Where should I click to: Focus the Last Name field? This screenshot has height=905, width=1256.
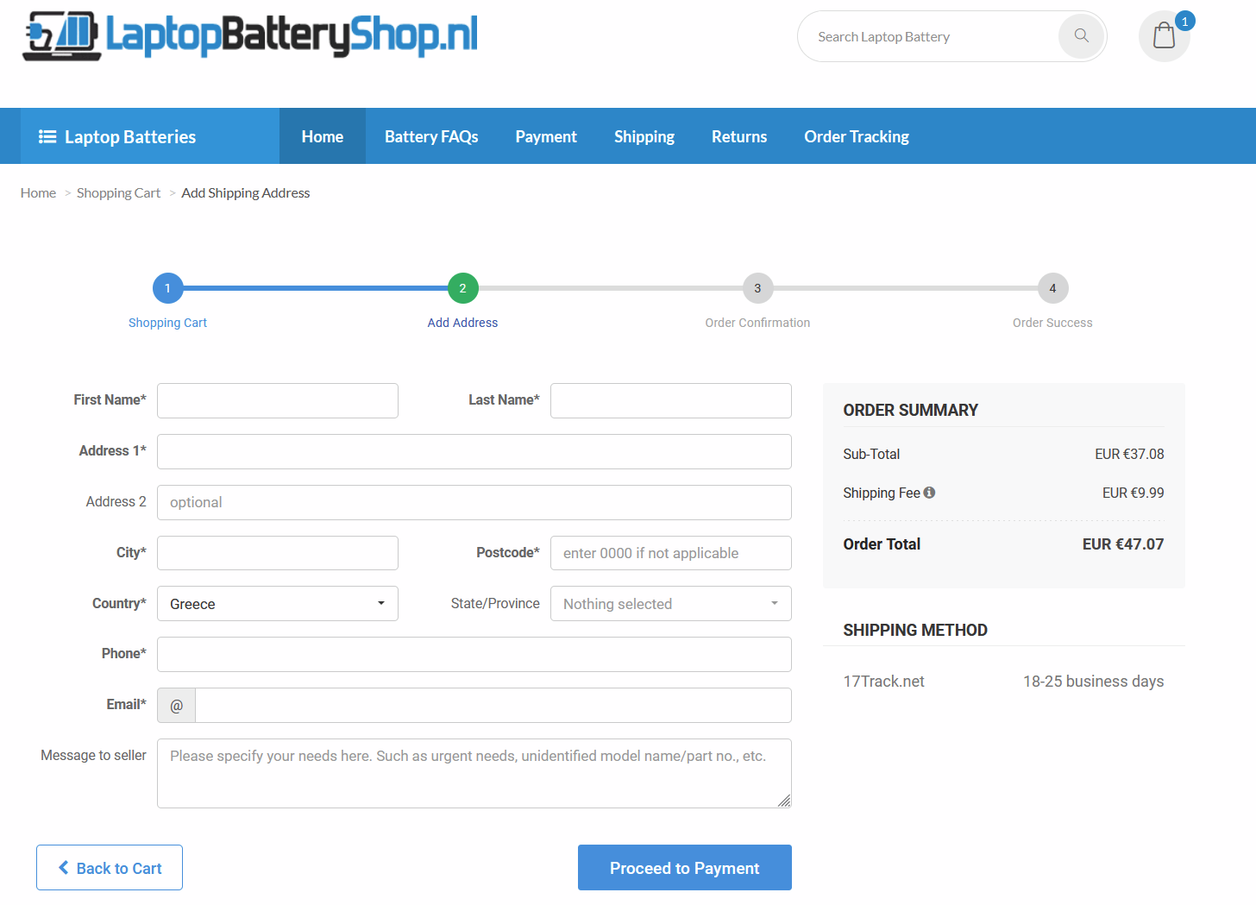671,400
